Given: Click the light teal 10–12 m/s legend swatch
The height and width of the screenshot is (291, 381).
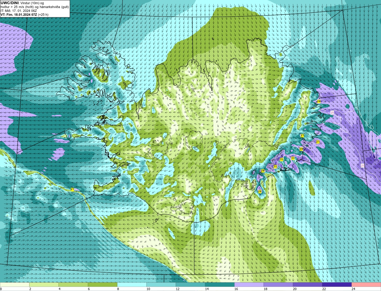Looking at the screenshot, I should click(x=161, y=285).
